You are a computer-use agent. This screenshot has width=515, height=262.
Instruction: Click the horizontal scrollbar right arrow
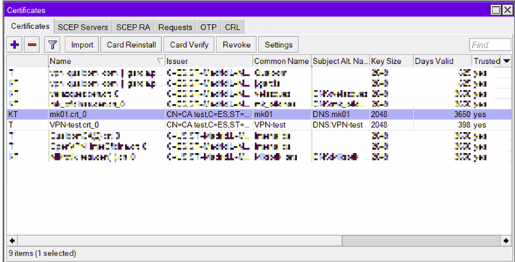point(506,241)
